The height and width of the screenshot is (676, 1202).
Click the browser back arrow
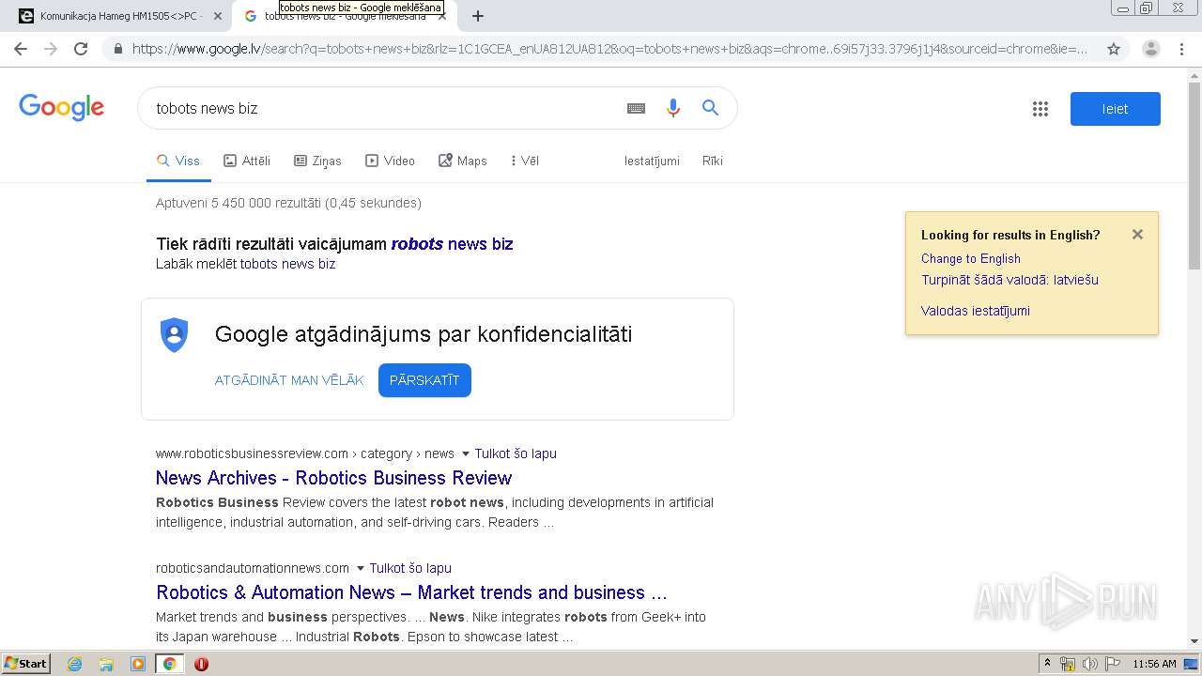point(21,49)
